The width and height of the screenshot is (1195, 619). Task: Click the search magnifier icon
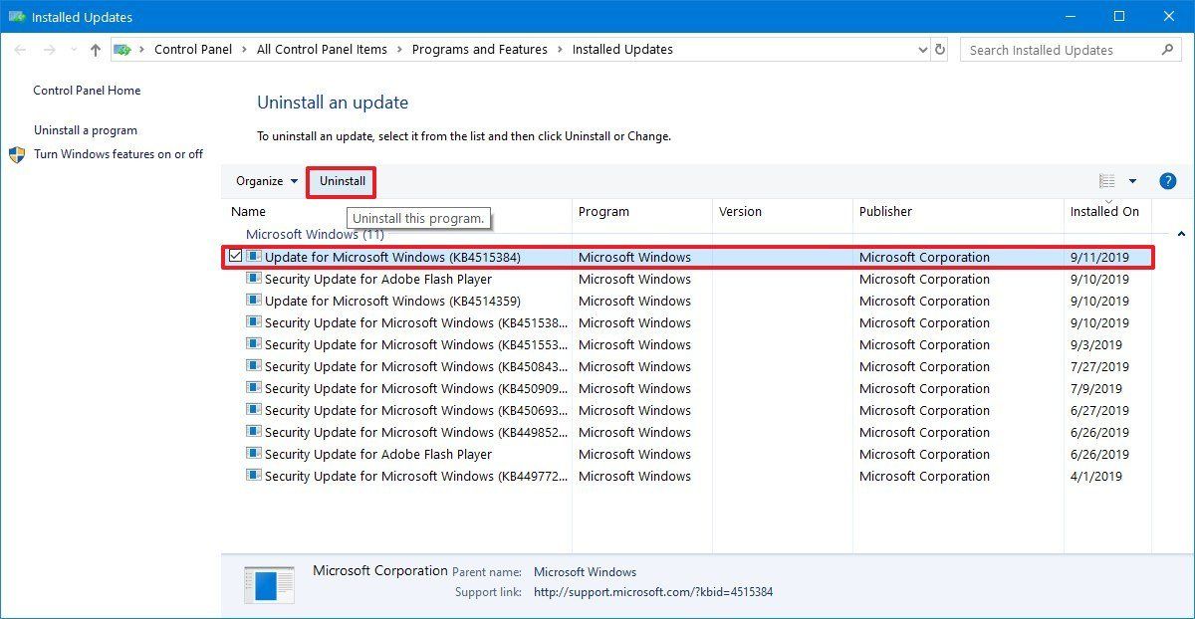point(1168,49)
